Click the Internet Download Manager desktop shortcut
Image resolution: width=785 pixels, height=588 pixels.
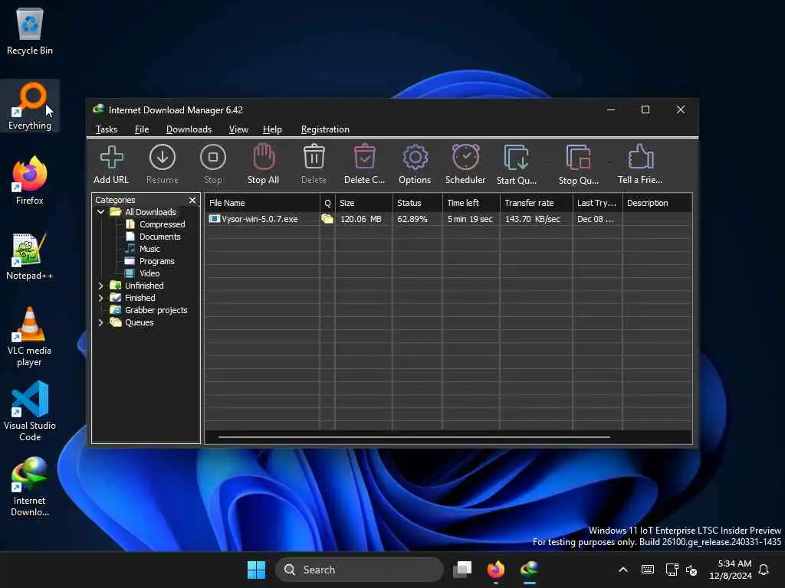[x=30, y=486]
